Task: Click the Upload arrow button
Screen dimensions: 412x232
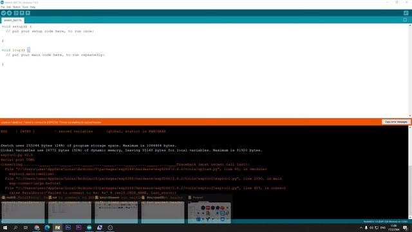Action: pyautogui.click(x=10, y=13)
